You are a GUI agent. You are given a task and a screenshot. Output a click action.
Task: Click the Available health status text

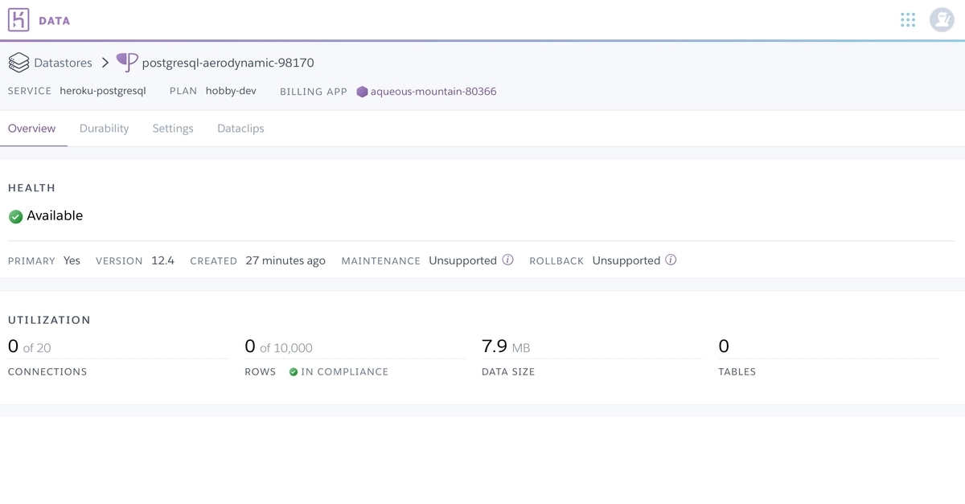coord(55,215)
